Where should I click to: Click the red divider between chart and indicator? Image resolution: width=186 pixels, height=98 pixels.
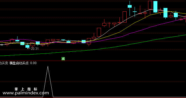[93, 61]
